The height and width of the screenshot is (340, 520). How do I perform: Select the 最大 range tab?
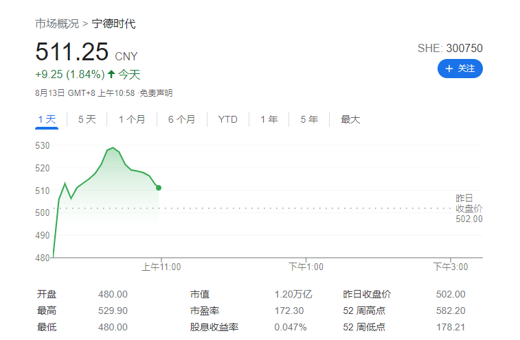350,119
